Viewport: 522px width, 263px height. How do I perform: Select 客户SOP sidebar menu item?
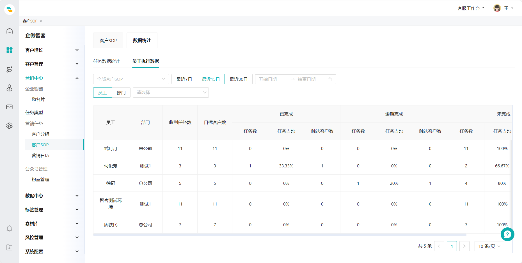click(x=54, y=145)
